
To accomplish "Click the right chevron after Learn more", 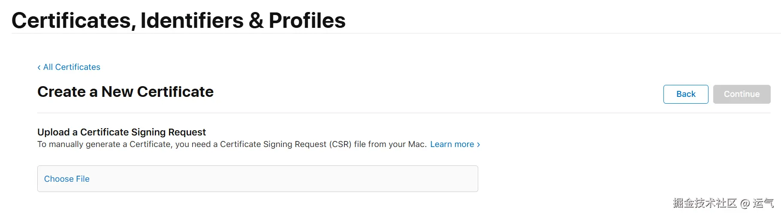I will tap(479, 144).
